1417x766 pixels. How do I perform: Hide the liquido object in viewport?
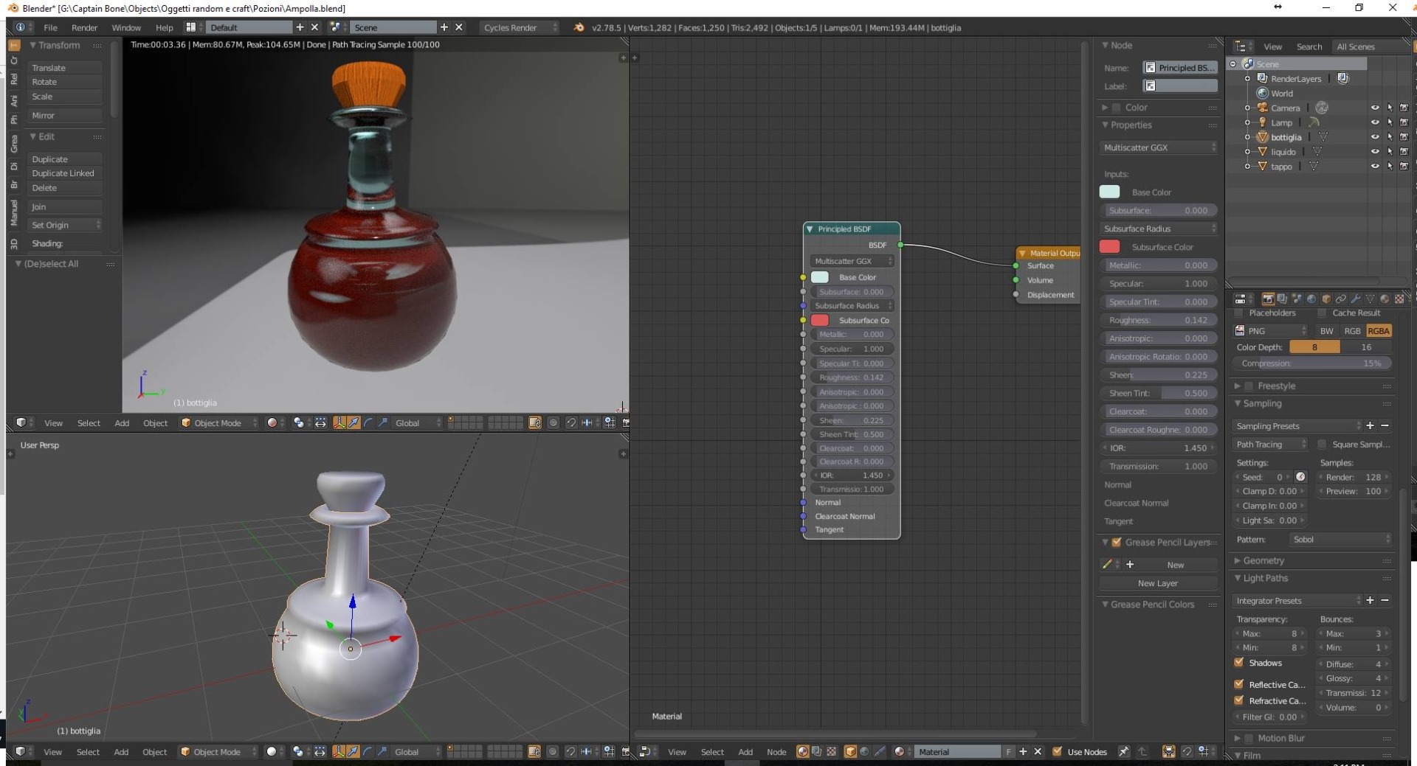(x=1375, y=152)
